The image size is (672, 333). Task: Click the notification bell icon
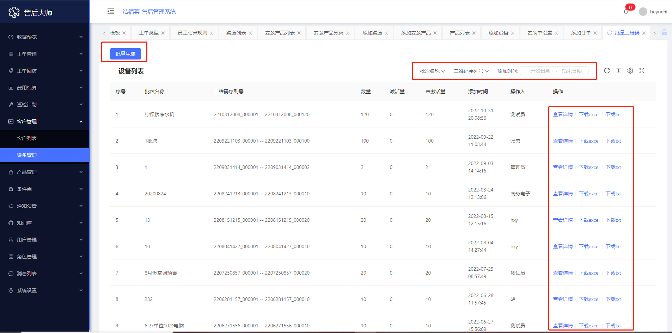click(626, 12)
